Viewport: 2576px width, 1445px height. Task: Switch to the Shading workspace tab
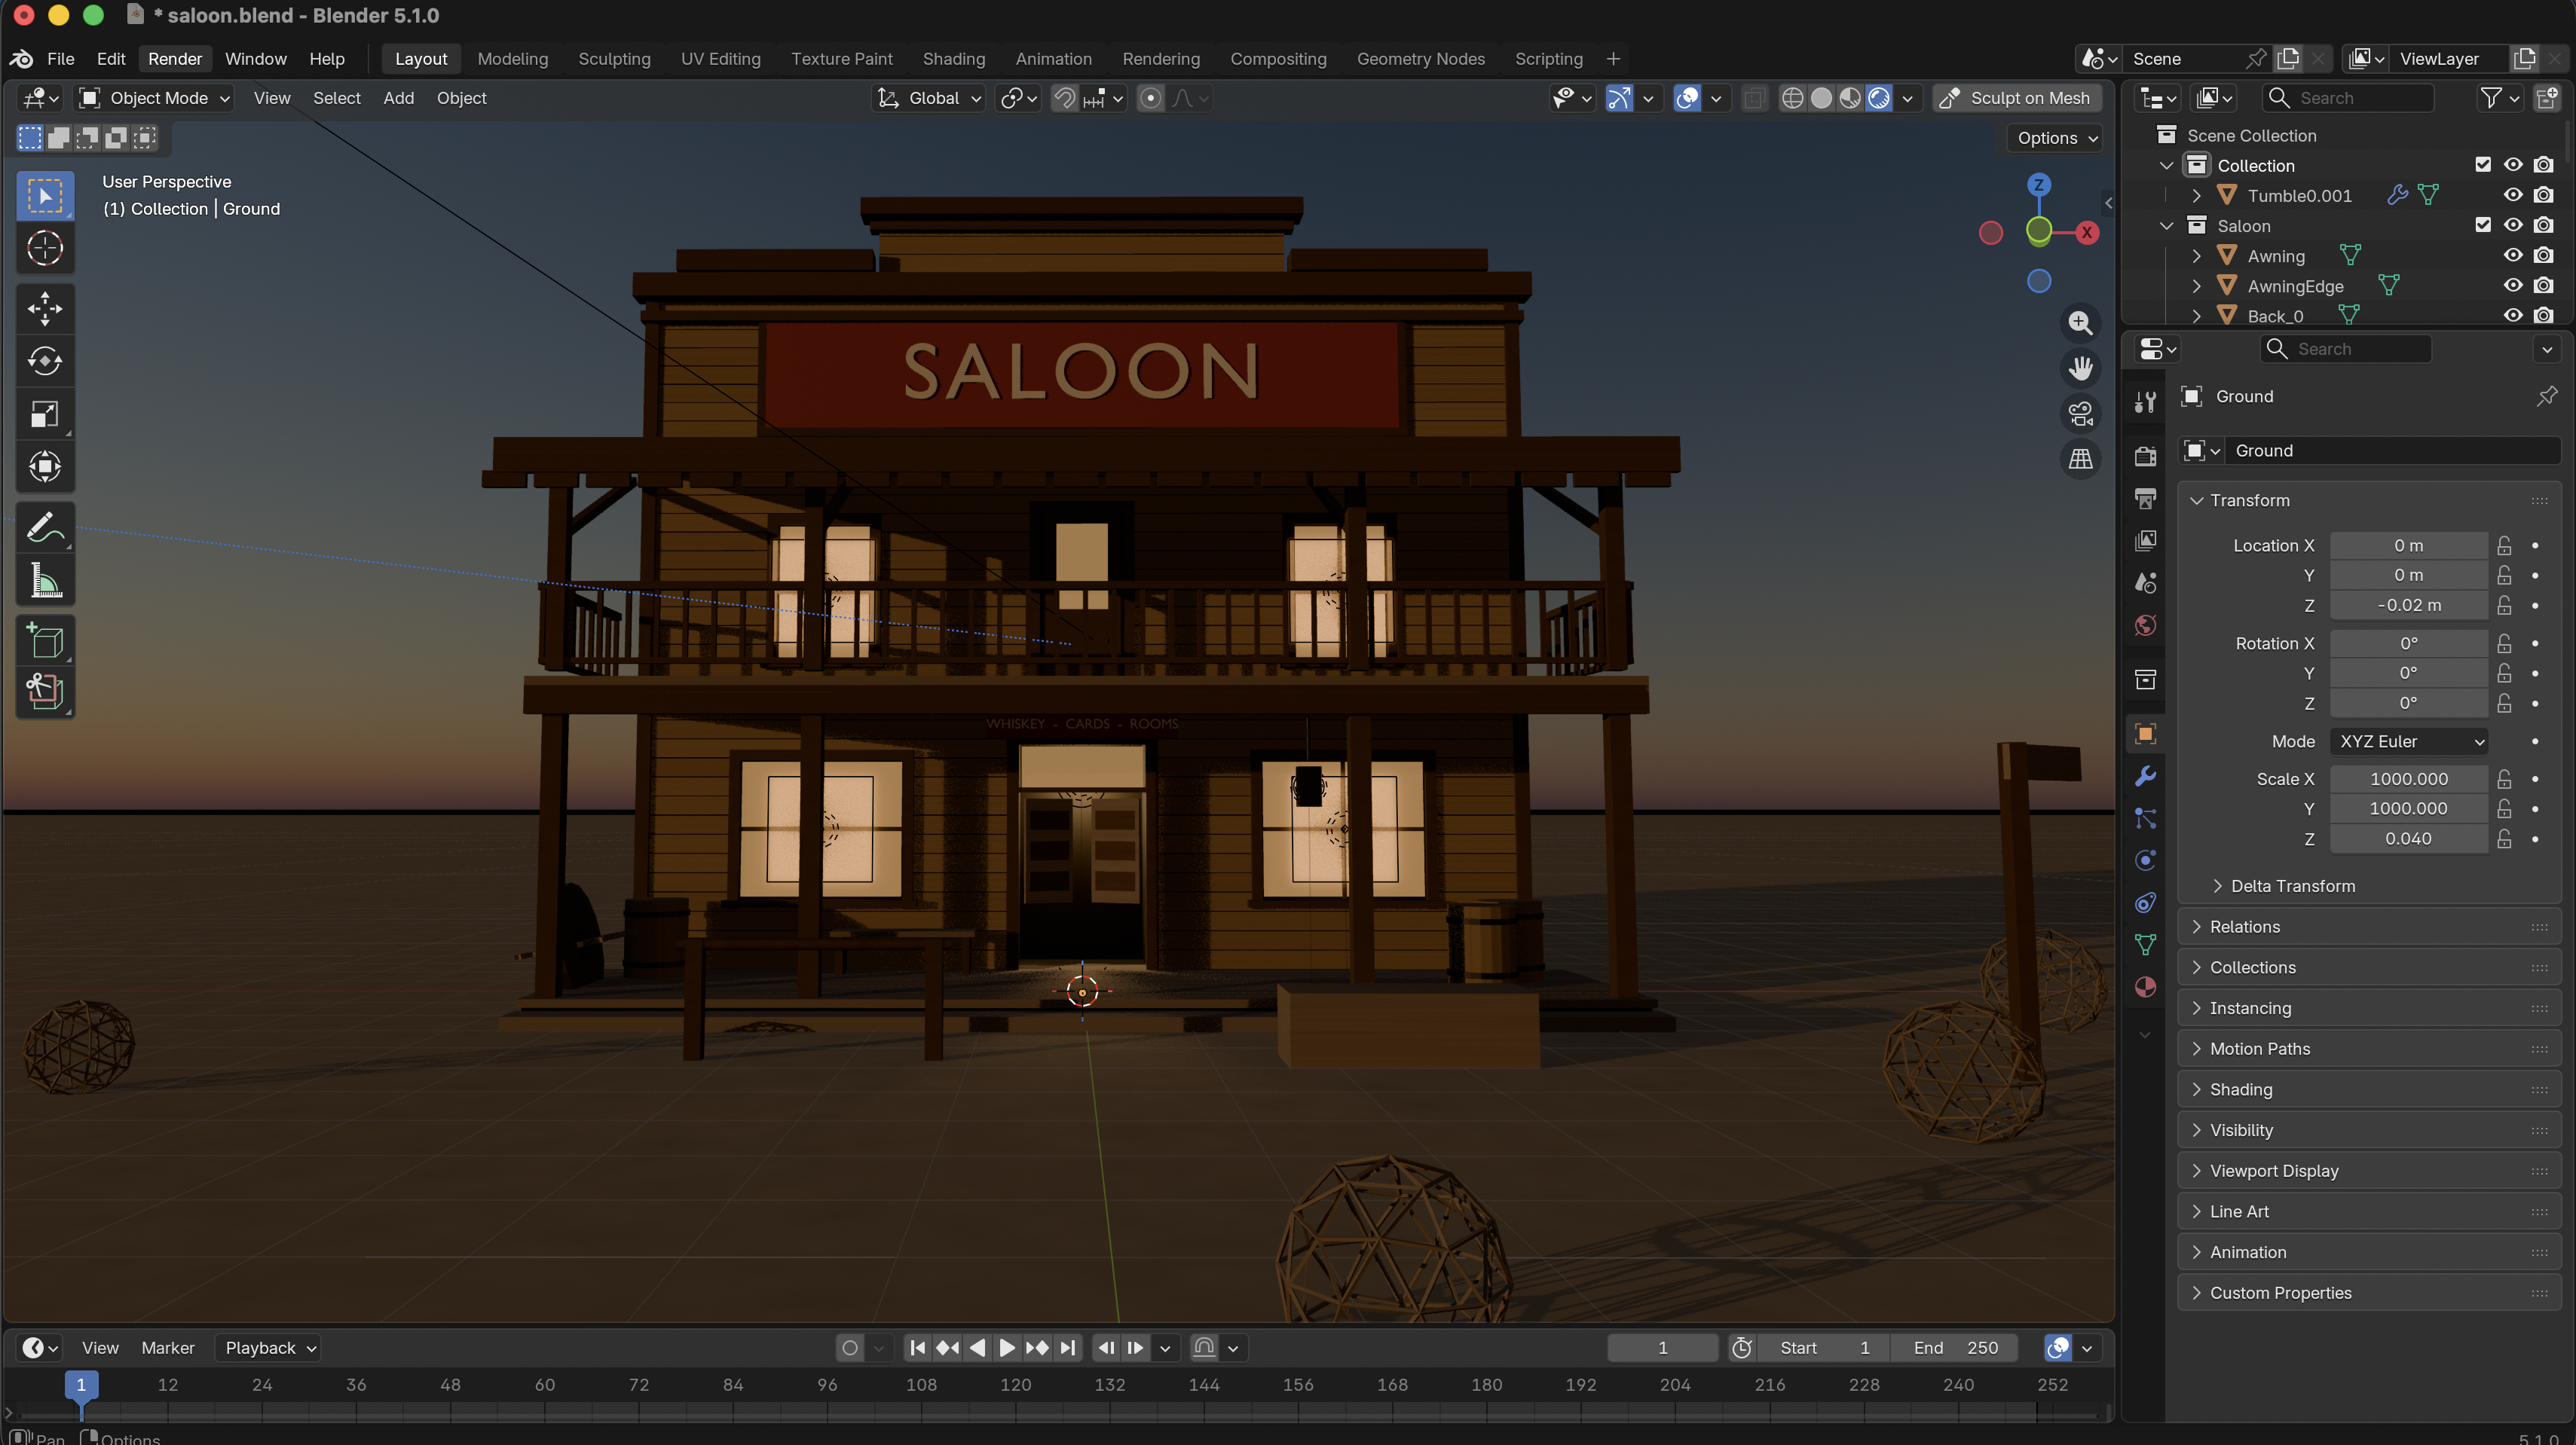(x=954, y=59)
